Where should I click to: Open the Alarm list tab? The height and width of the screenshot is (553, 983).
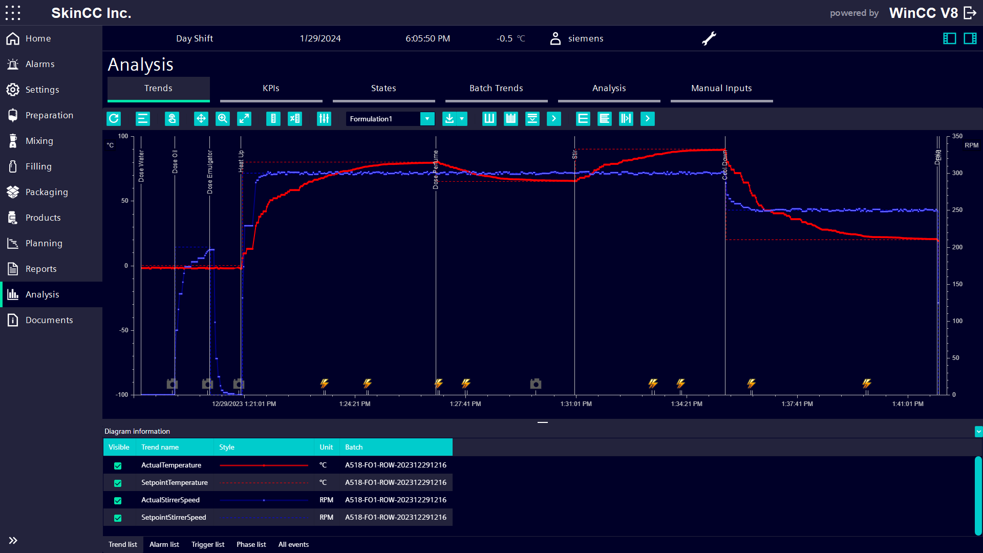click(x=164, y=544)
